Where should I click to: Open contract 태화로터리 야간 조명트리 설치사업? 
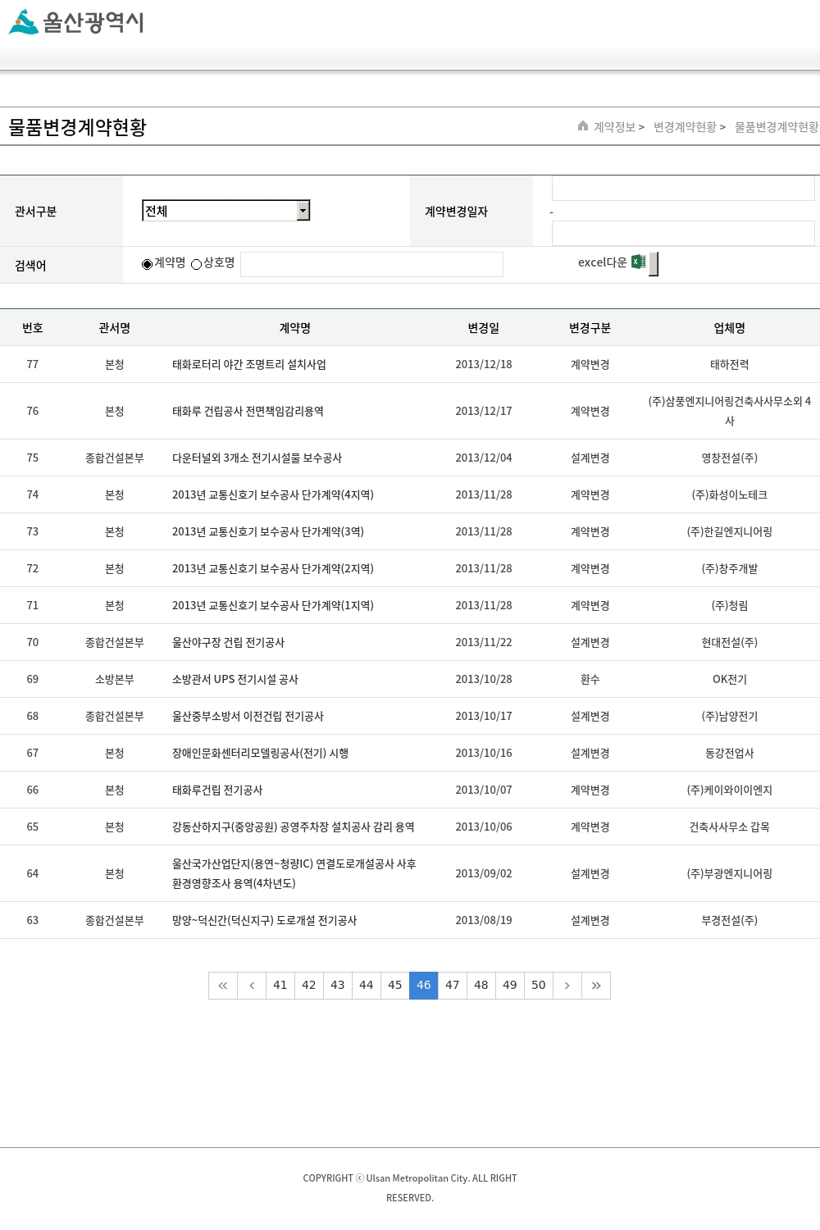click(249, 365)
